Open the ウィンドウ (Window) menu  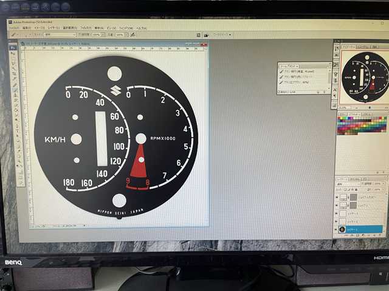[126, 28]
